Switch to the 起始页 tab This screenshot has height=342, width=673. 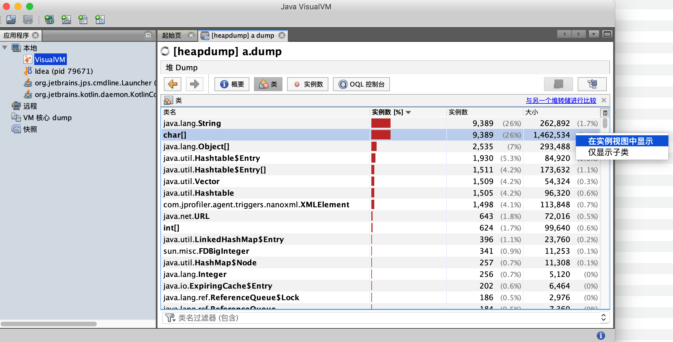[x=171, y=35]
